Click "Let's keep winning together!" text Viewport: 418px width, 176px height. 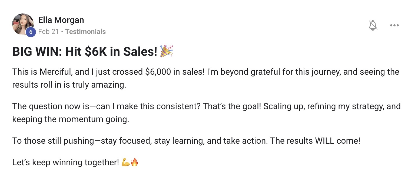pyautogui.click(x=65, y=163)
